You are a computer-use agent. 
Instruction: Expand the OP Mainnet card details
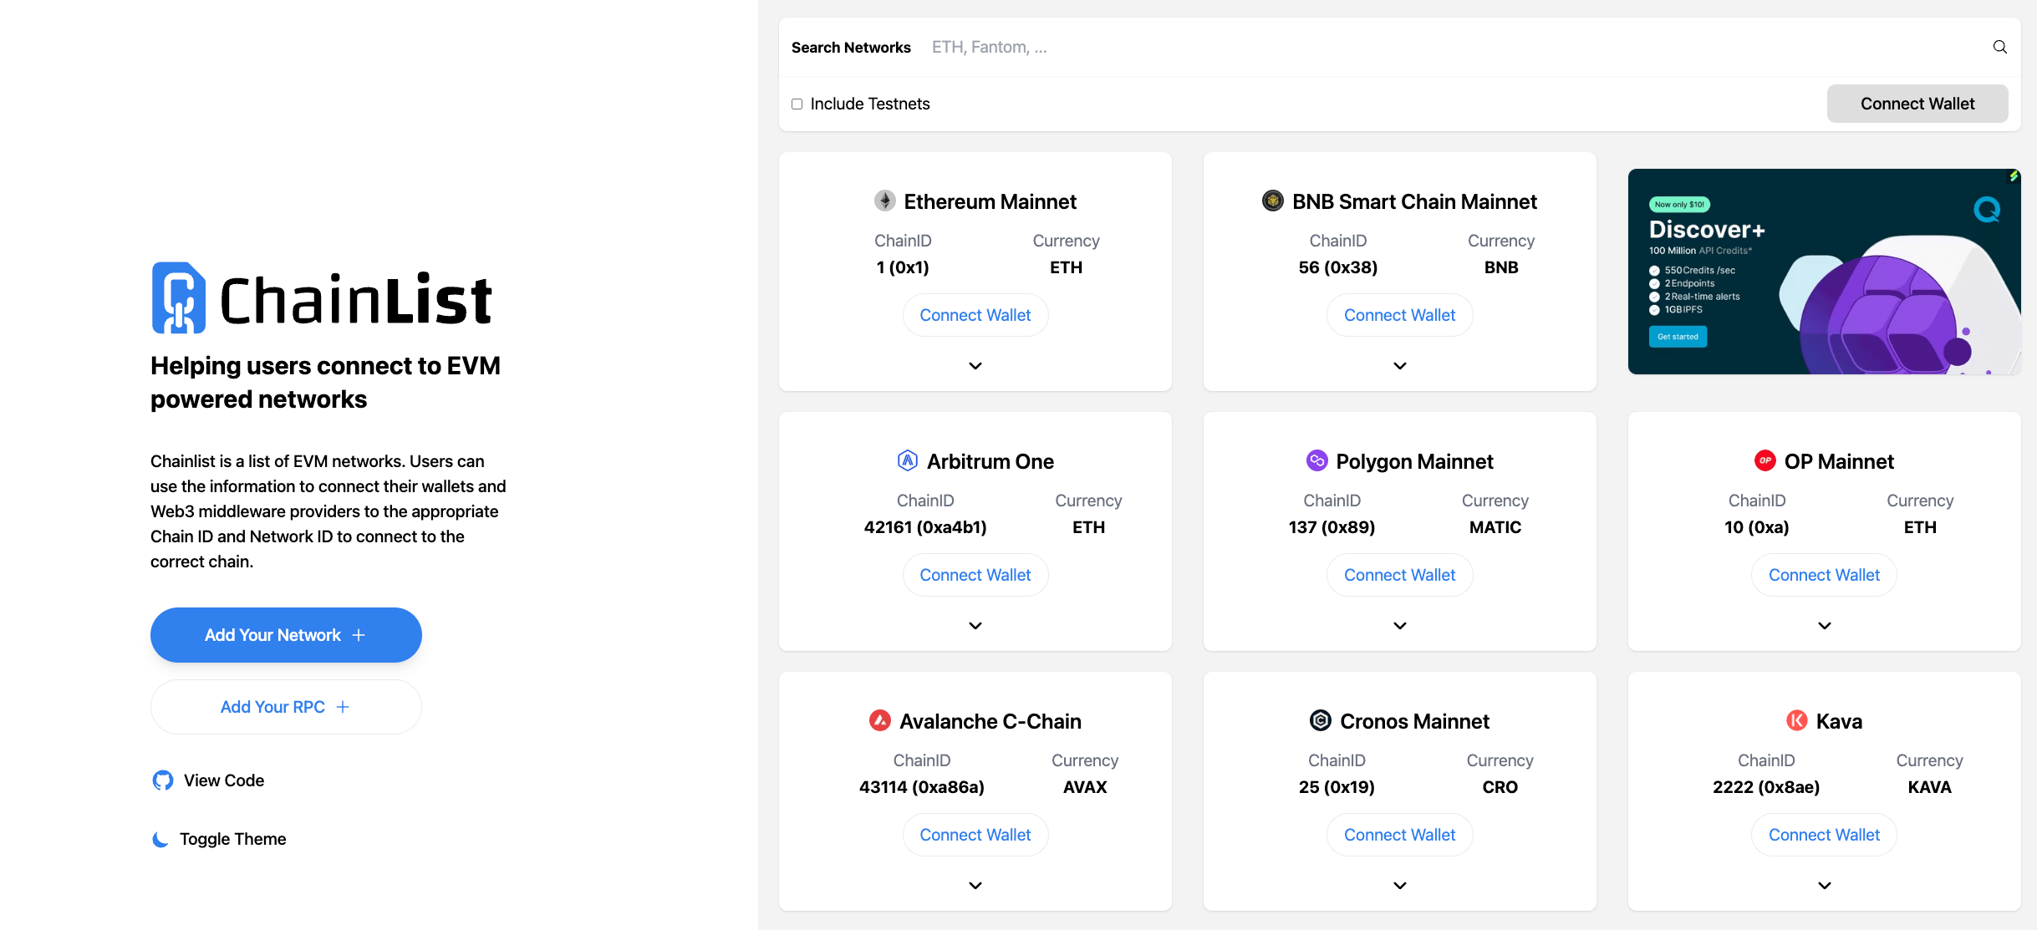click(x=1825, y=626)
